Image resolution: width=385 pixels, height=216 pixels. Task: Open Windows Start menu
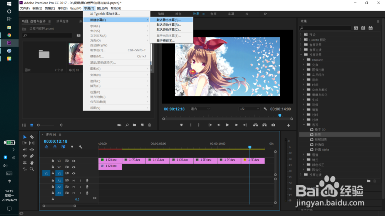click(x=9, y=4)
